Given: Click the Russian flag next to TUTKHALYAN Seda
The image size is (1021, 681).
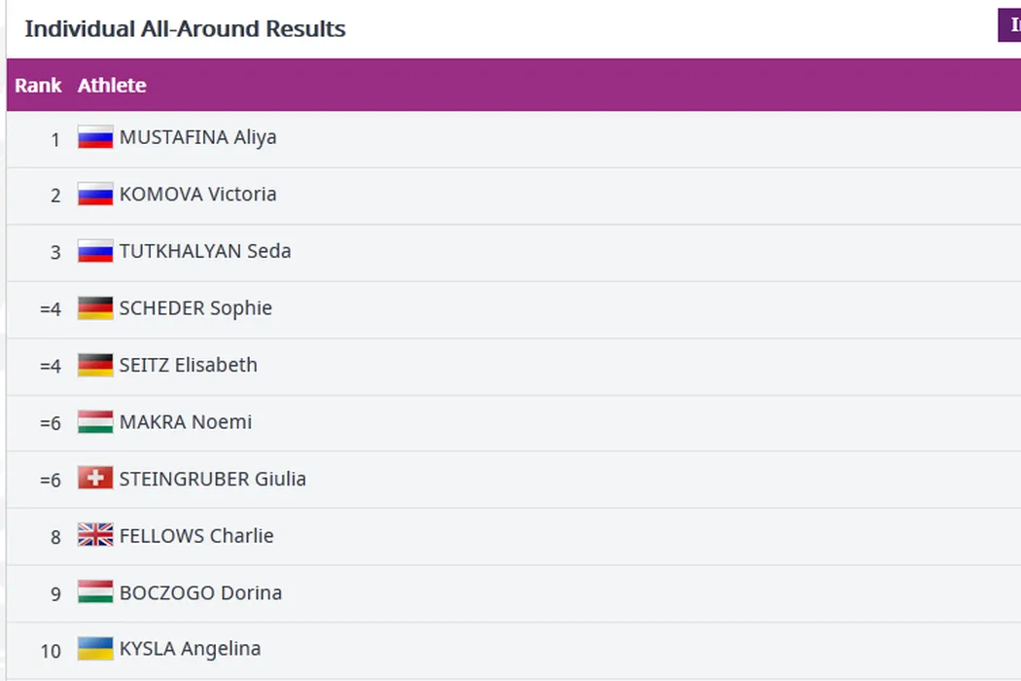Looking at the screenshot, I should tap(95, 252).
